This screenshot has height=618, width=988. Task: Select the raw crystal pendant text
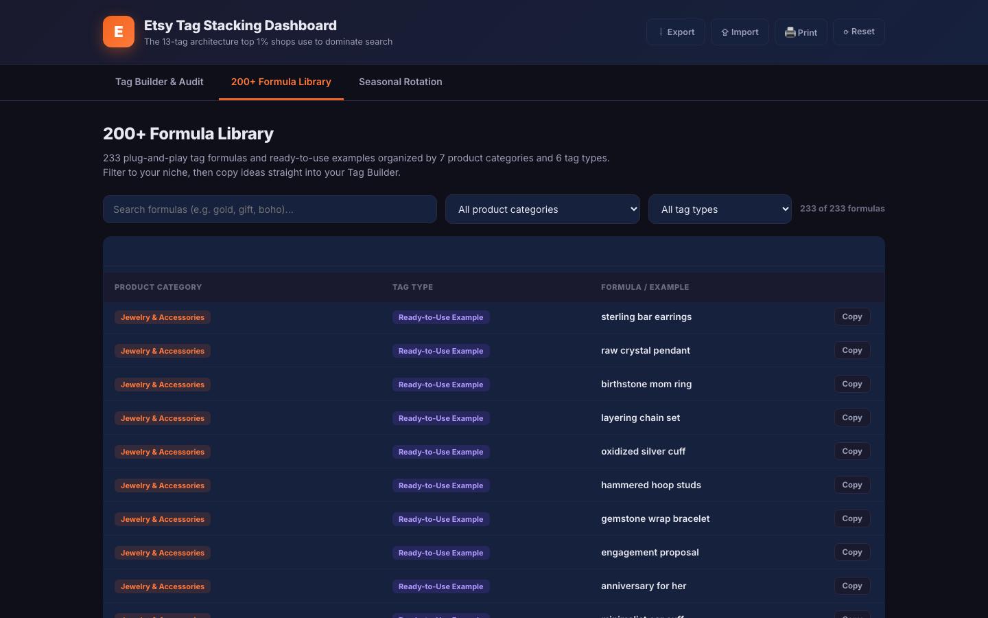tap(646, 350)
